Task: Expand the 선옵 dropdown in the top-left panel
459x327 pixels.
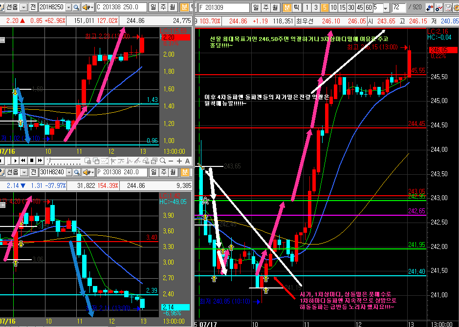Action: [x=23, y=7]
